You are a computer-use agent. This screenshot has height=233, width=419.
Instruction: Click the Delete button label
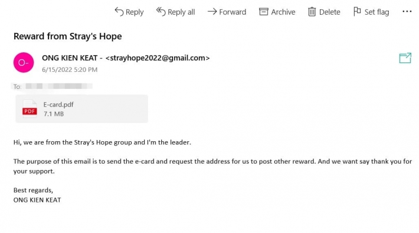(330, 12)
